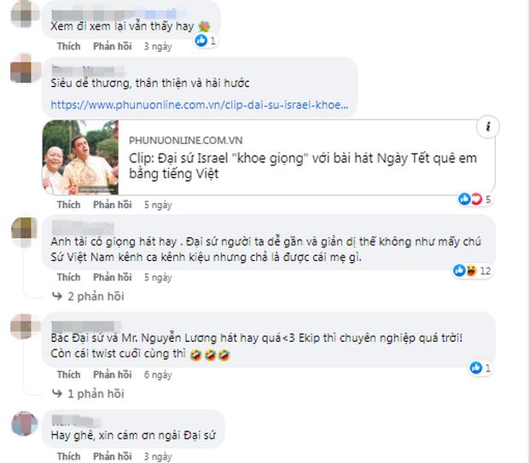Open avatar of 'Anh tài có giọng' commenter
The height and width of the screenshot is (463, 529).
pyautogui.click(x=25, y=232)
